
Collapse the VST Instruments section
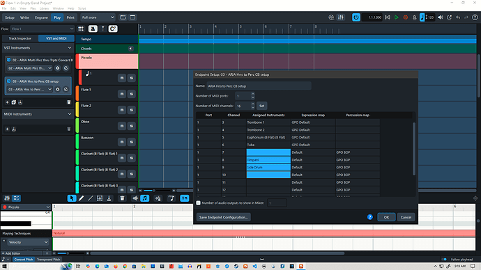69,48
